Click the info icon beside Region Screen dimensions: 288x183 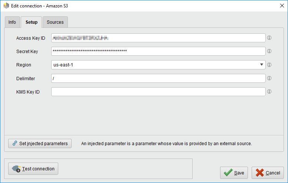pos(270,65)
